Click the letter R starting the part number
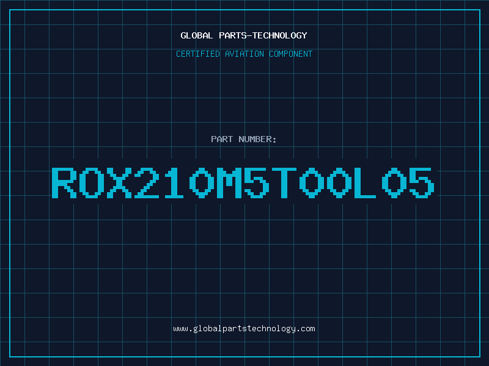The width and height of the screenshot is (489, 366). (x=64, y=182)
